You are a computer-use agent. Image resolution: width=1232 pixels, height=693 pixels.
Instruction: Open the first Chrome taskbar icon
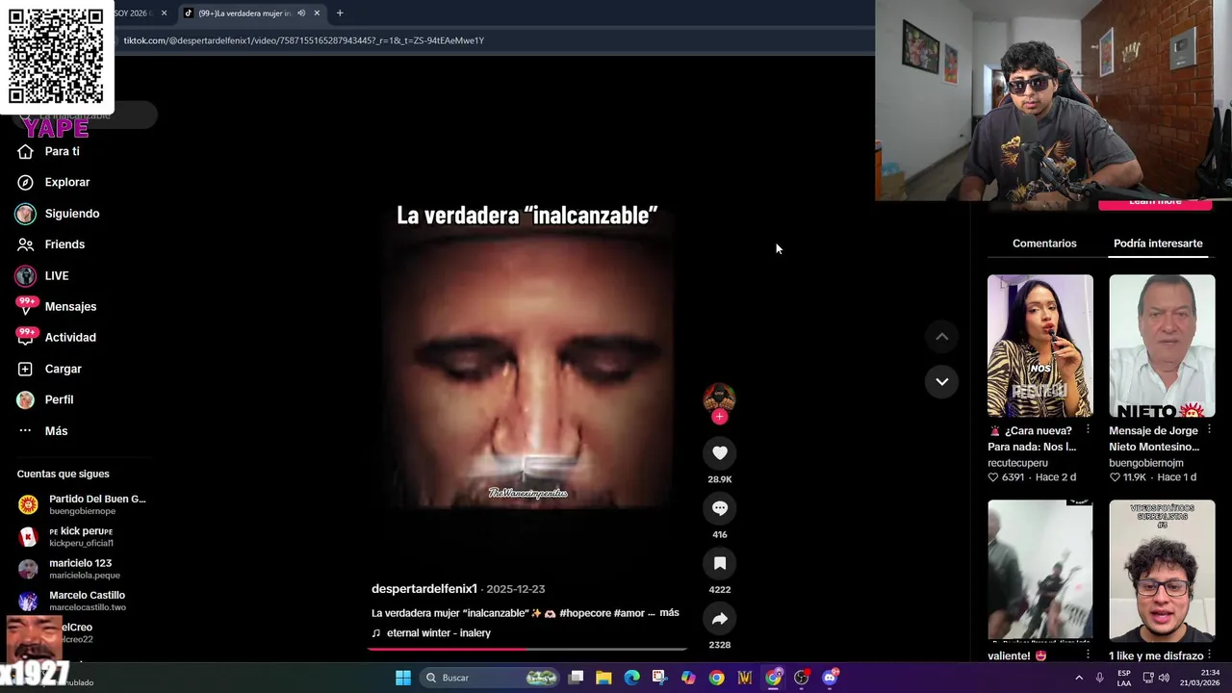coord(716,678)
